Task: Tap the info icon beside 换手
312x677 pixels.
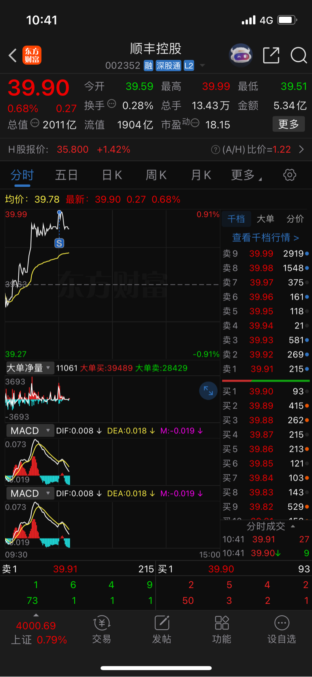Action: [x=112, y=104]
